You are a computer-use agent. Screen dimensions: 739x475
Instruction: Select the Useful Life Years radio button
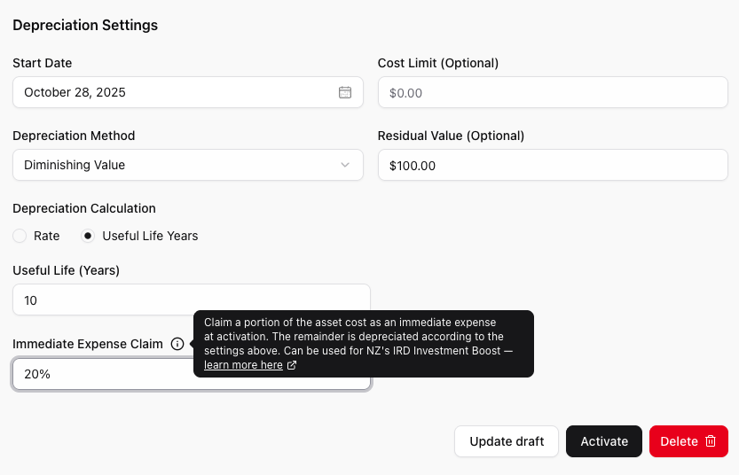click(x=88, y=236)
